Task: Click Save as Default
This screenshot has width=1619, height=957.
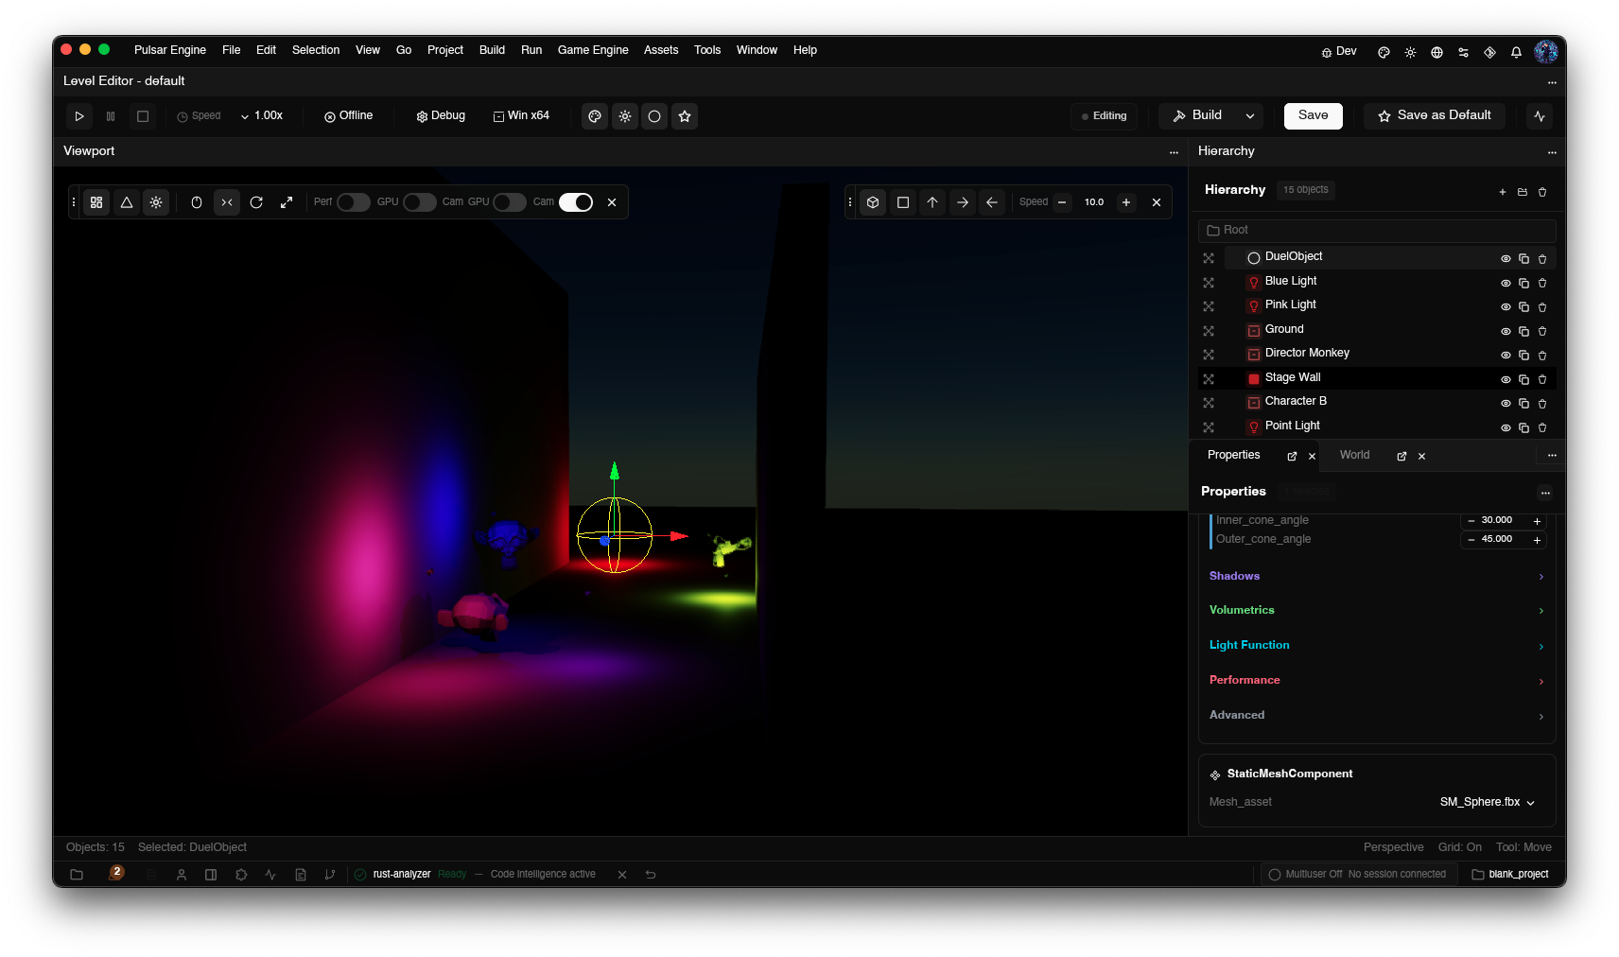Action: [x=1434, y=115]
